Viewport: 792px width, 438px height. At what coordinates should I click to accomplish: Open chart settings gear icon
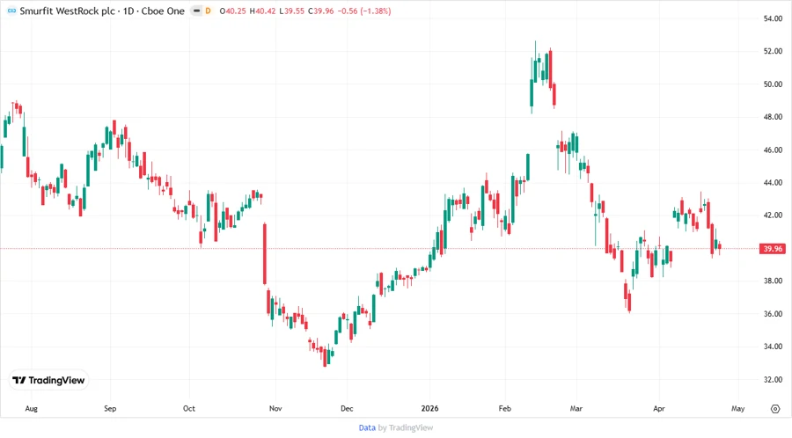[775, 409]
